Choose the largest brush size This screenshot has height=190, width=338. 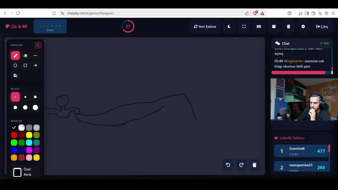pos(35,107)
